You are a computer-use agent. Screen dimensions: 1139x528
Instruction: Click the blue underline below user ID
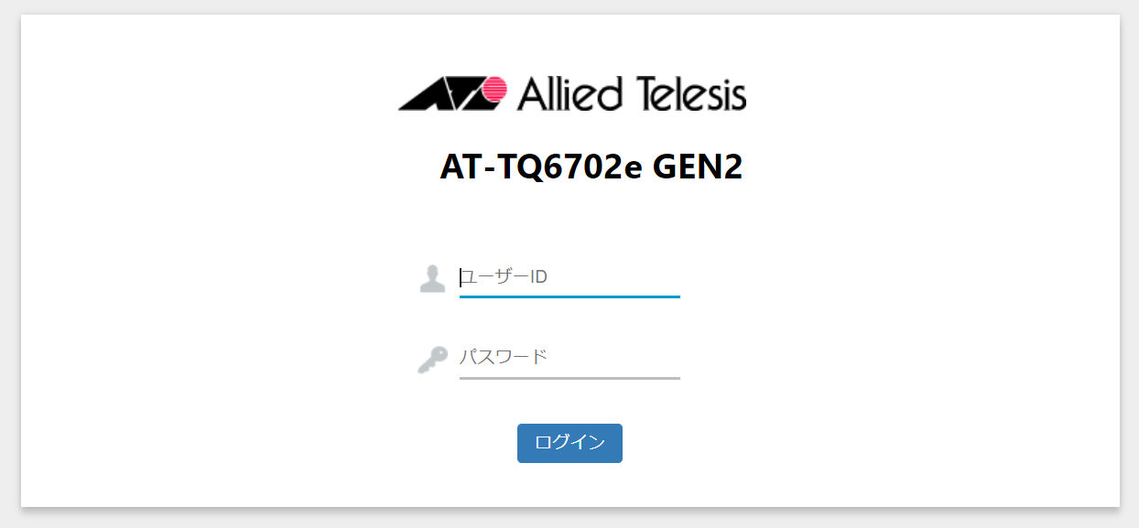[x=569, y=296]
